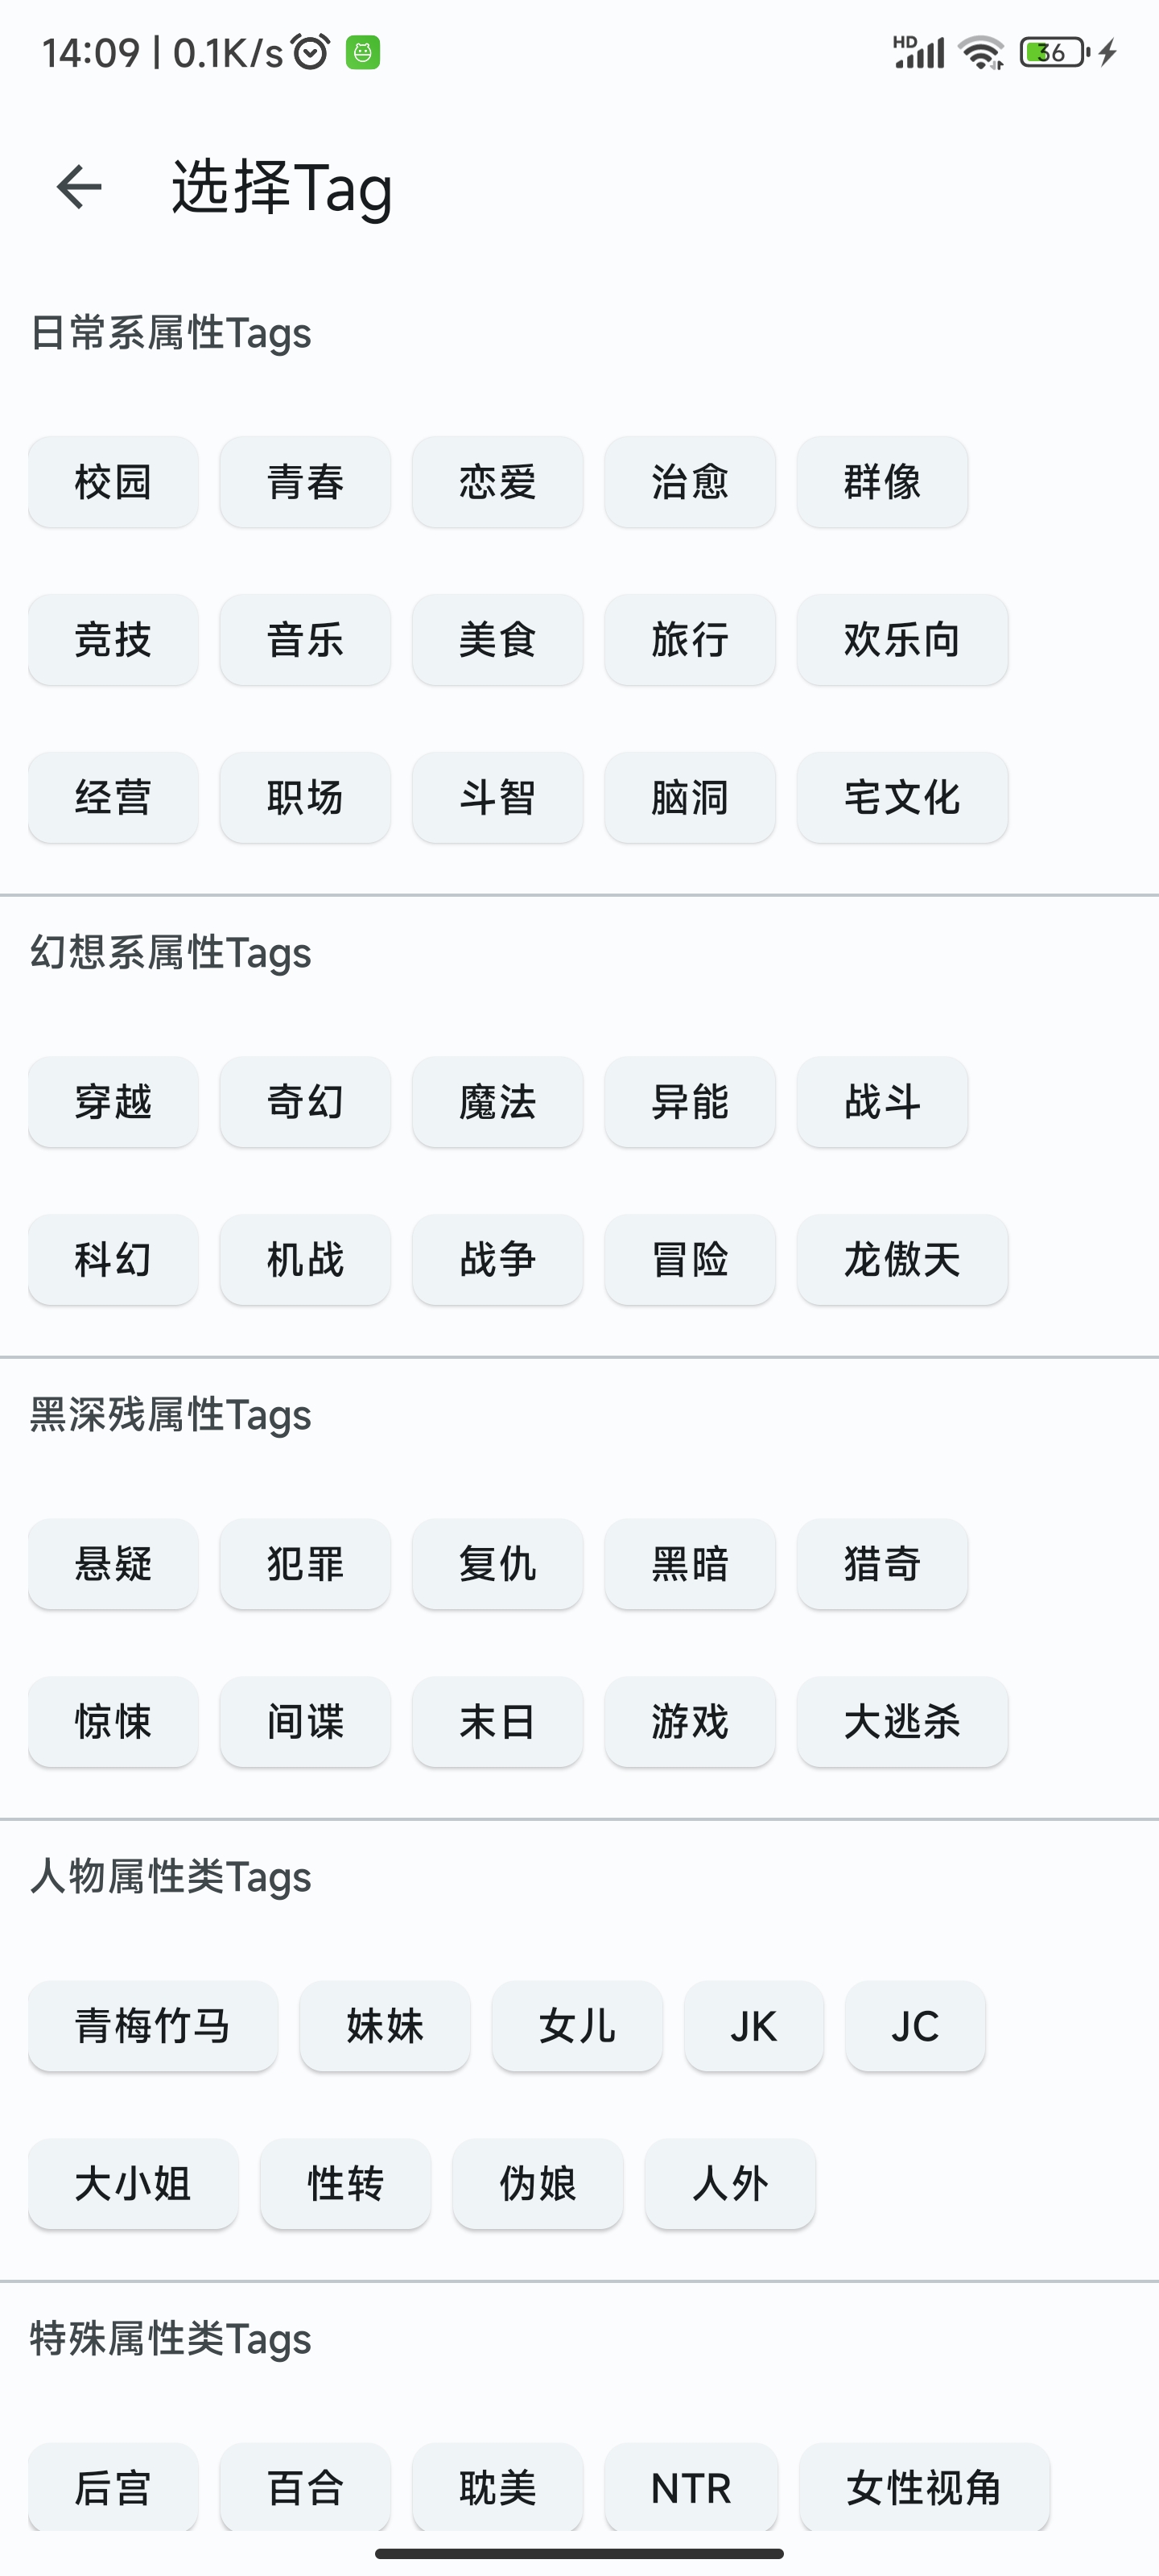Viewport: 1159px width, 2576px height.
Task: Tap the HD signal strength icon
Action: (918, 52)
